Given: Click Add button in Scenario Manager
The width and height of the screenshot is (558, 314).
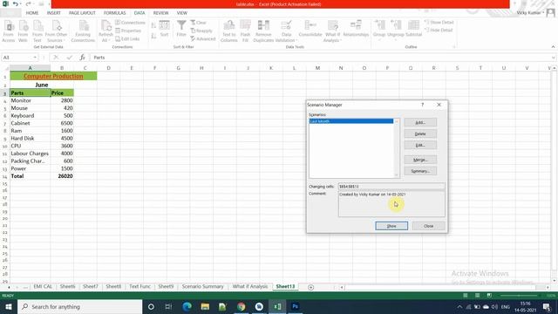Looking at the screenshot, I should [420, 122].
